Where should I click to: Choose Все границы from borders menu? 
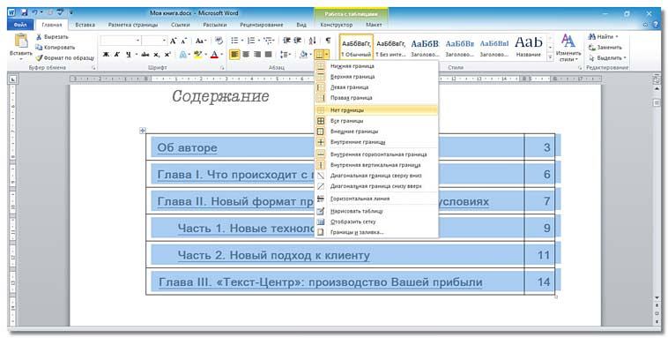coord(376,121)
